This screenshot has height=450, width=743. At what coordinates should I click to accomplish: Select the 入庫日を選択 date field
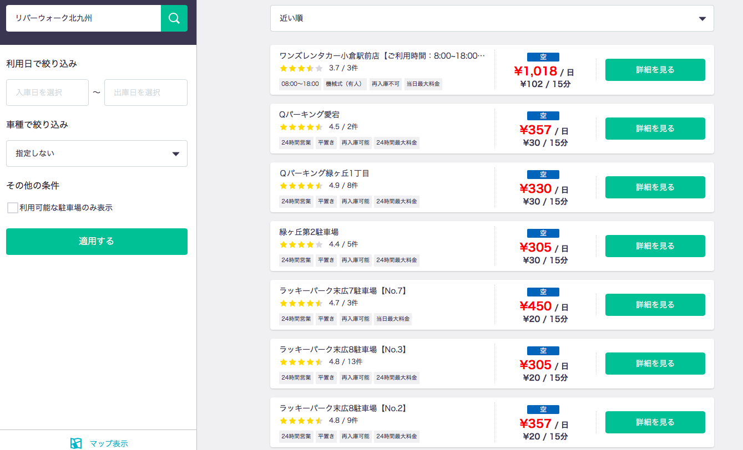point(47,93)
